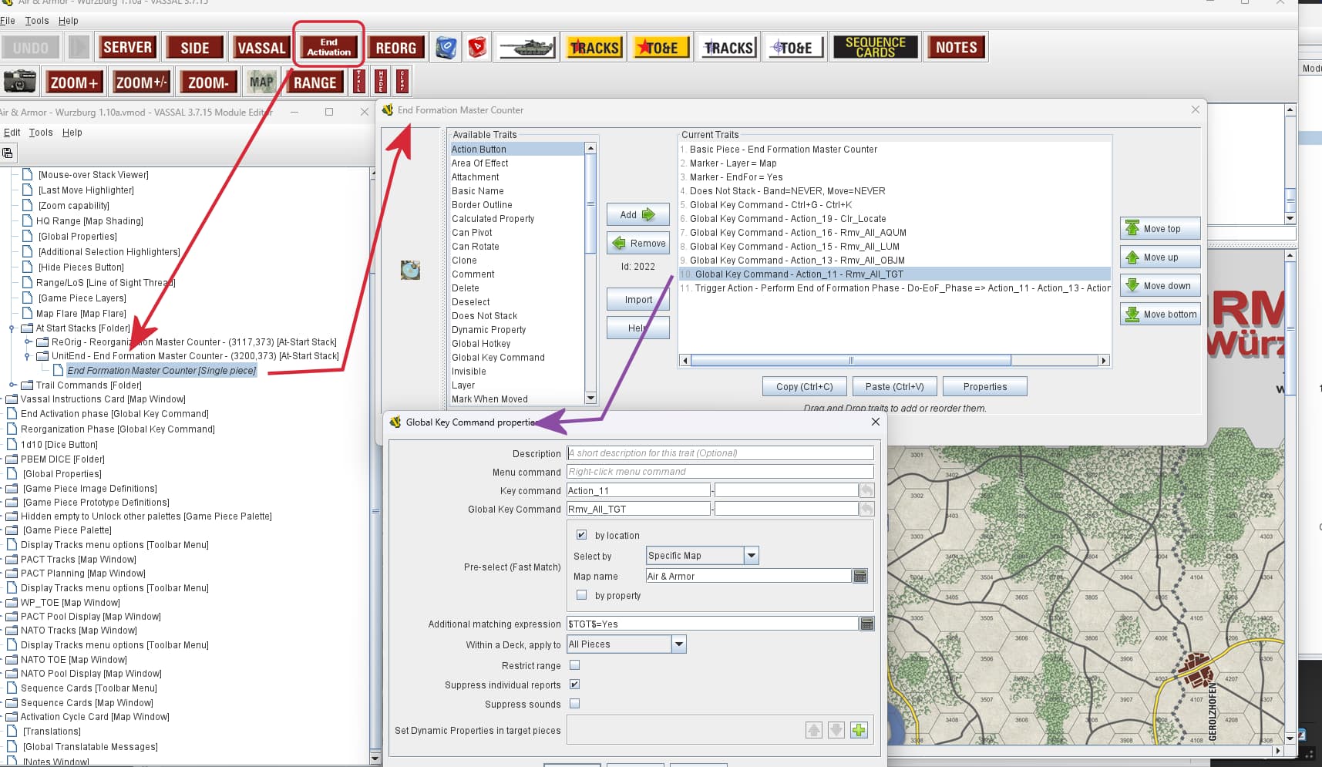Collapse the At Start Stacks folder

(x=12, y=328)
